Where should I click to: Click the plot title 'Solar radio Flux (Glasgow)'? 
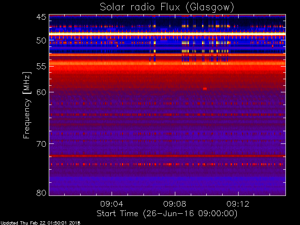coord(167,7)
